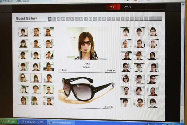Open gallery page 21
The height and width of the screenshot is (125, 187).
(x=54, y=19)
